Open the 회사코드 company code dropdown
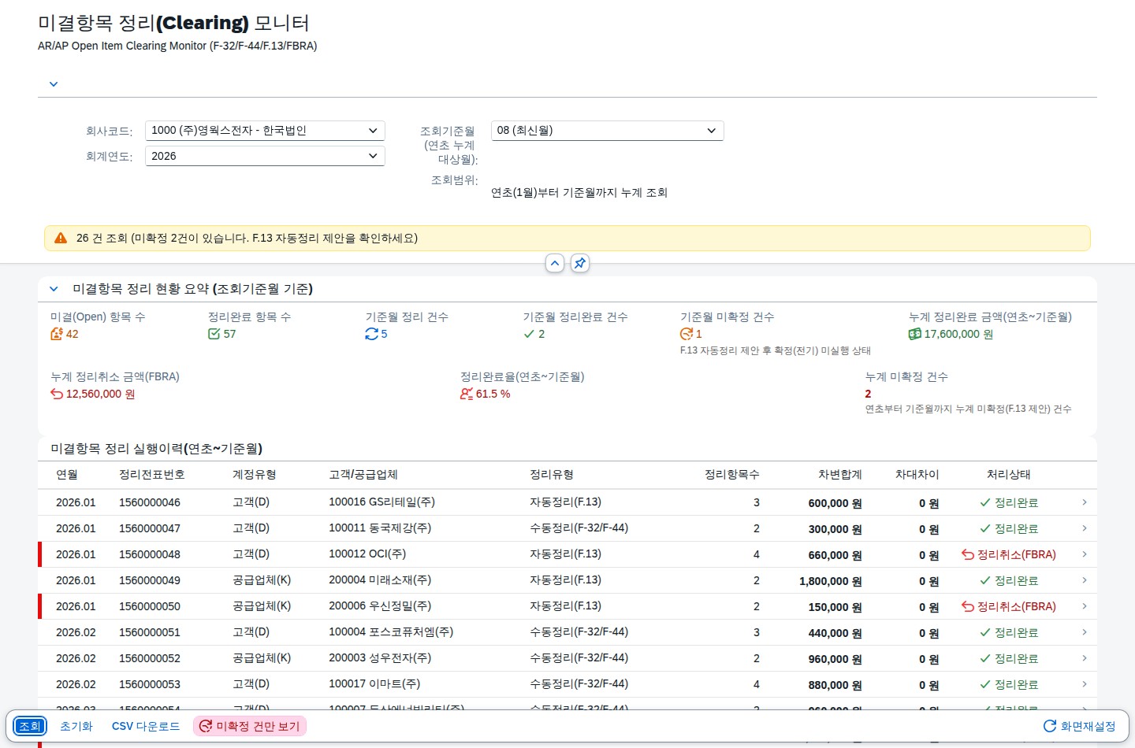This screenshot has height=748, width=1135. coord(265,131)
